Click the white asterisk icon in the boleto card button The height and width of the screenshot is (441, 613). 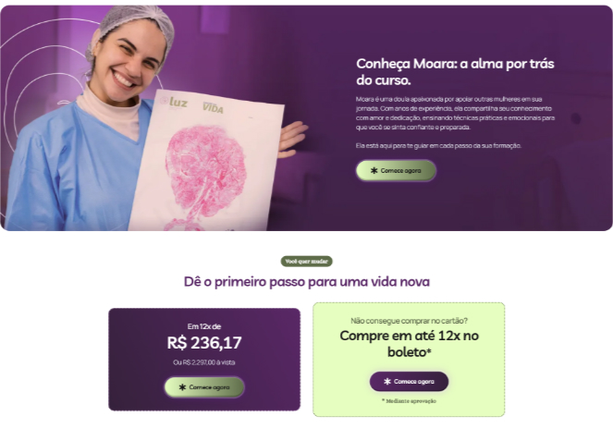387,381
